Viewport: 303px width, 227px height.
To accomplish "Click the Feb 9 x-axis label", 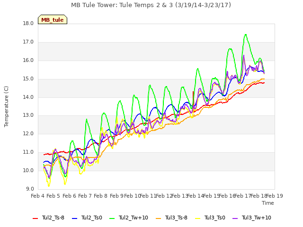I will click(x=116, y=196).
